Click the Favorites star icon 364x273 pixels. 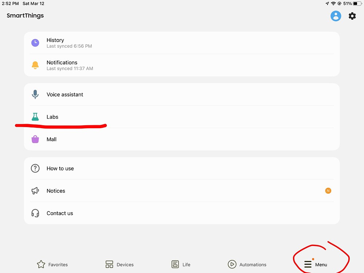tap(41, 264)
